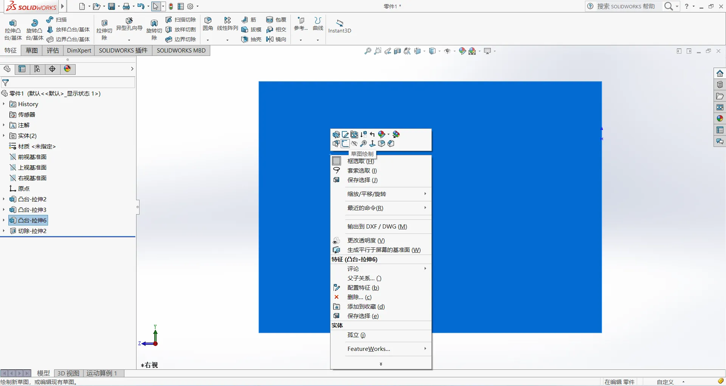Switch to the Sketch ribbon tab
Screen dimensions: 726x386
pos(32,51)
